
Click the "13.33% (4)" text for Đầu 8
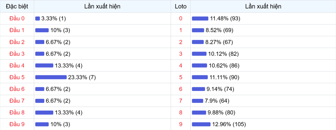pyautogui.click(x=69, y=113)
